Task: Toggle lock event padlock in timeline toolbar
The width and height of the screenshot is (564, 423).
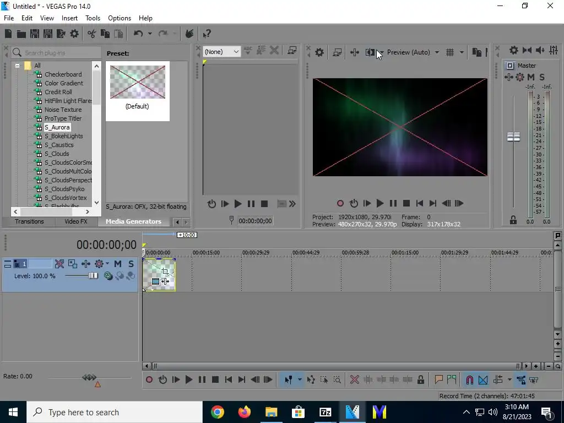Action: (x=420, y=380)
